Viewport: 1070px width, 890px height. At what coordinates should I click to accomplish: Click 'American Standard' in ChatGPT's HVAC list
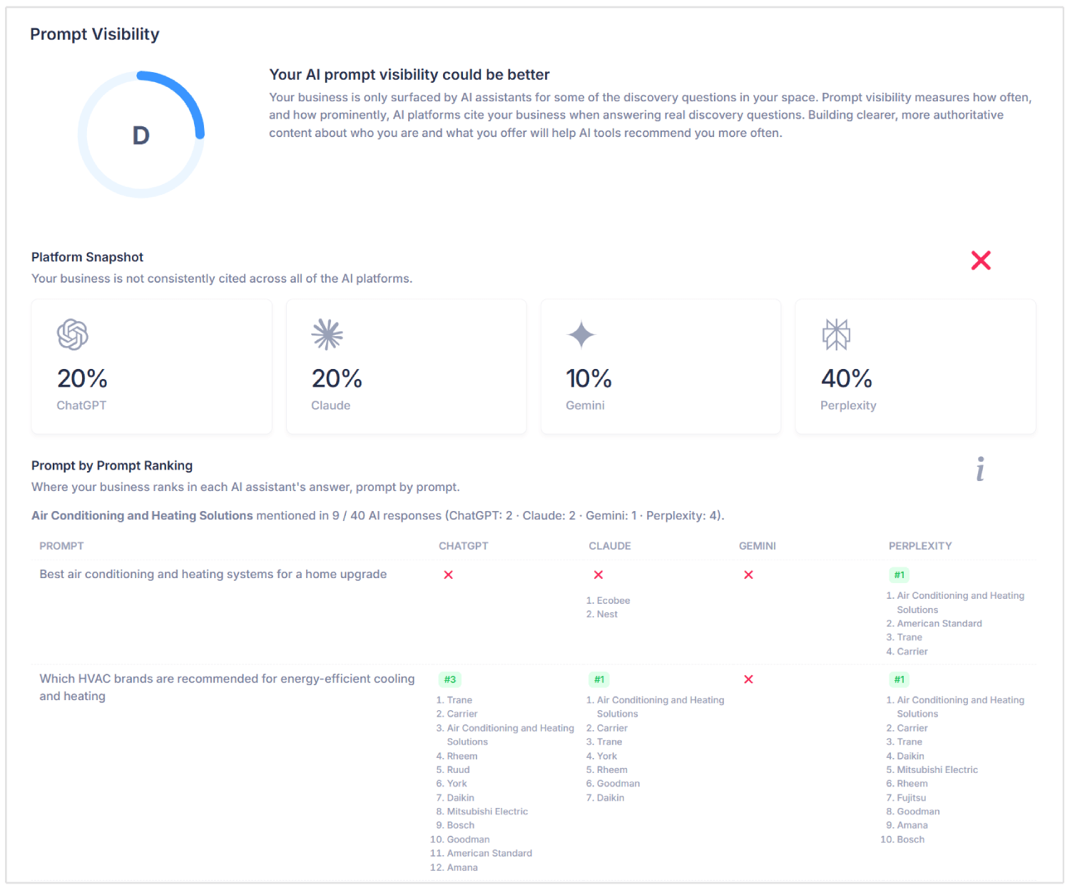489,854
